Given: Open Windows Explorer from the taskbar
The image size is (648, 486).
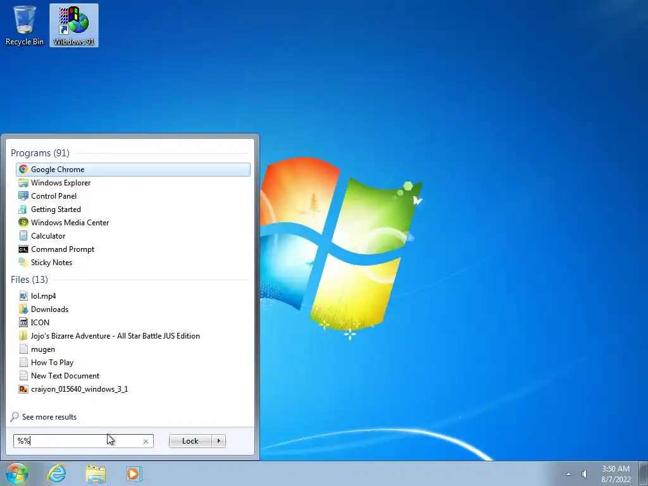Looking at the screenshot, I should coord(96,473).
